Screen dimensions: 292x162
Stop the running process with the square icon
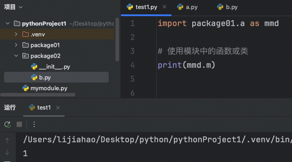point(19,124)
